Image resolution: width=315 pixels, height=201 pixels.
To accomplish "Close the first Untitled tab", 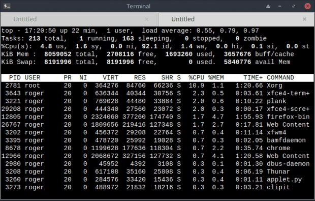I will point(147,19).
